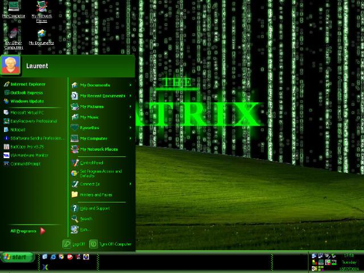The height and width of the screenshot is (273, 364).
Task: Click the My Pictures icon in Start menu
Action: [x=75, y=106]
